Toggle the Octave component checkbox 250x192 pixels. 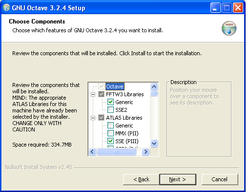click(x=101, y=86)
